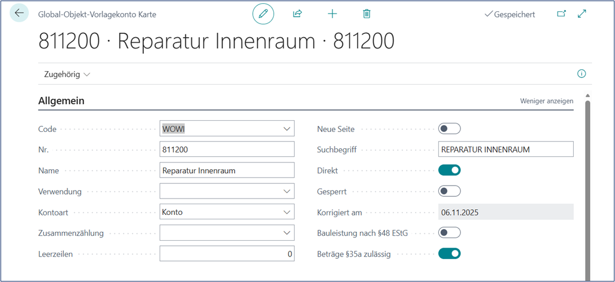Click the Allgemein section heading
This screenshot has width=615, height=282.
(61, 101)
